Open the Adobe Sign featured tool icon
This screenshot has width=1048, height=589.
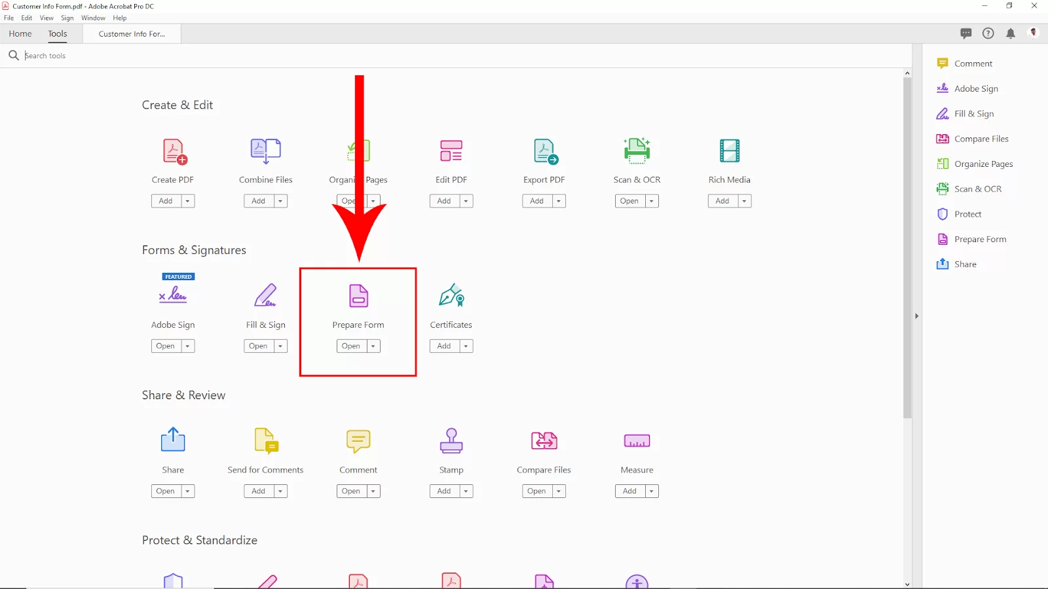click(x=173, y=295)
